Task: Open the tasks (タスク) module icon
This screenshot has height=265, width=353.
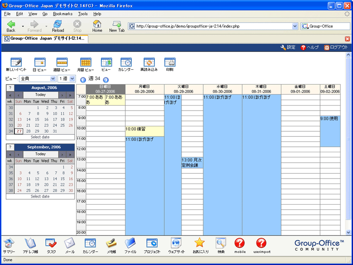Action: 51,244
